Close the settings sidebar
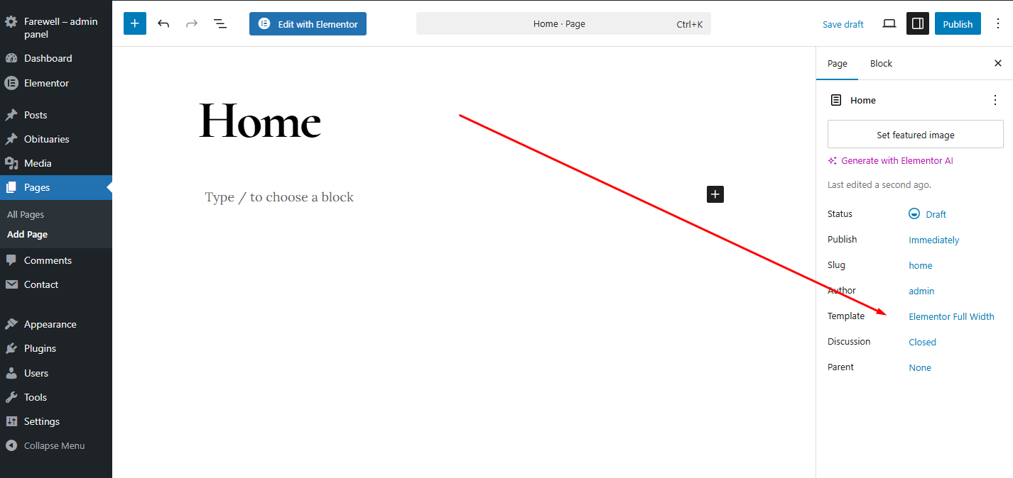Viewport: 1013px width, 478px height. pos(997,63)
